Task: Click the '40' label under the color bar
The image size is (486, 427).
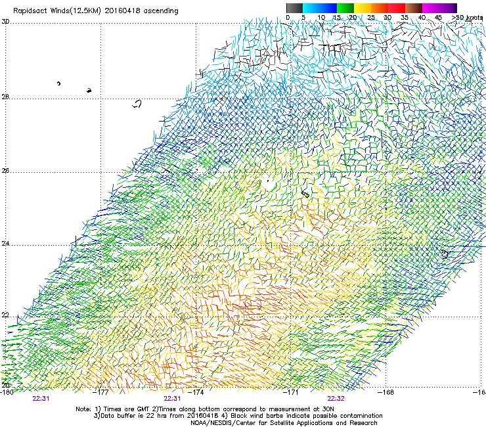Action: pyautogui.click(x=422, y=18)
